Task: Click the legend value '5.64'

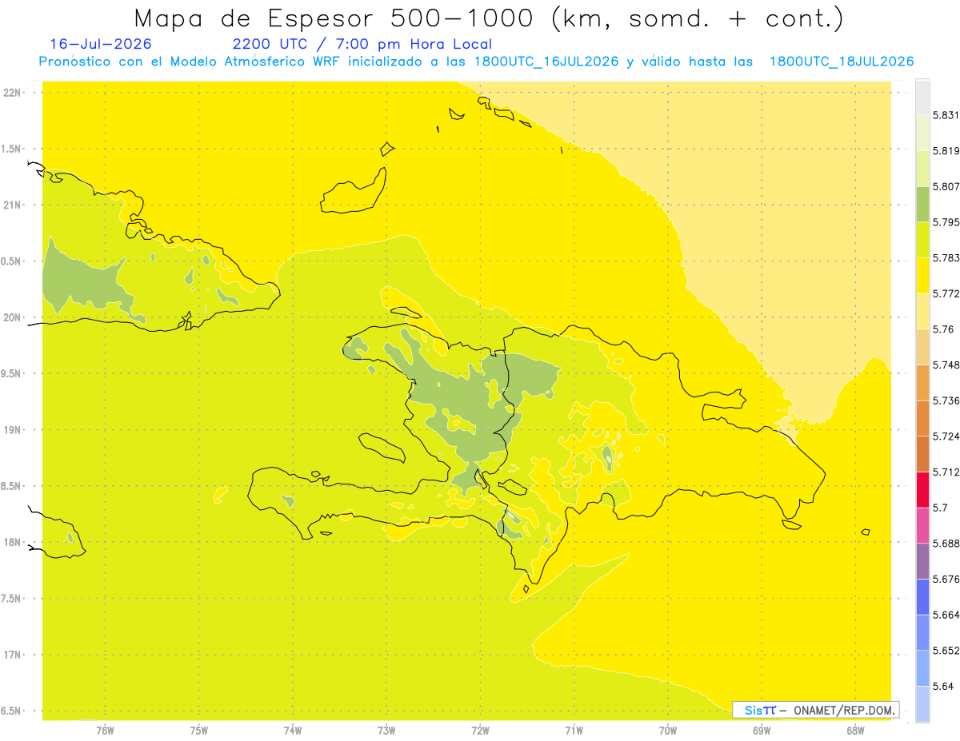Action: pos(942,687)
